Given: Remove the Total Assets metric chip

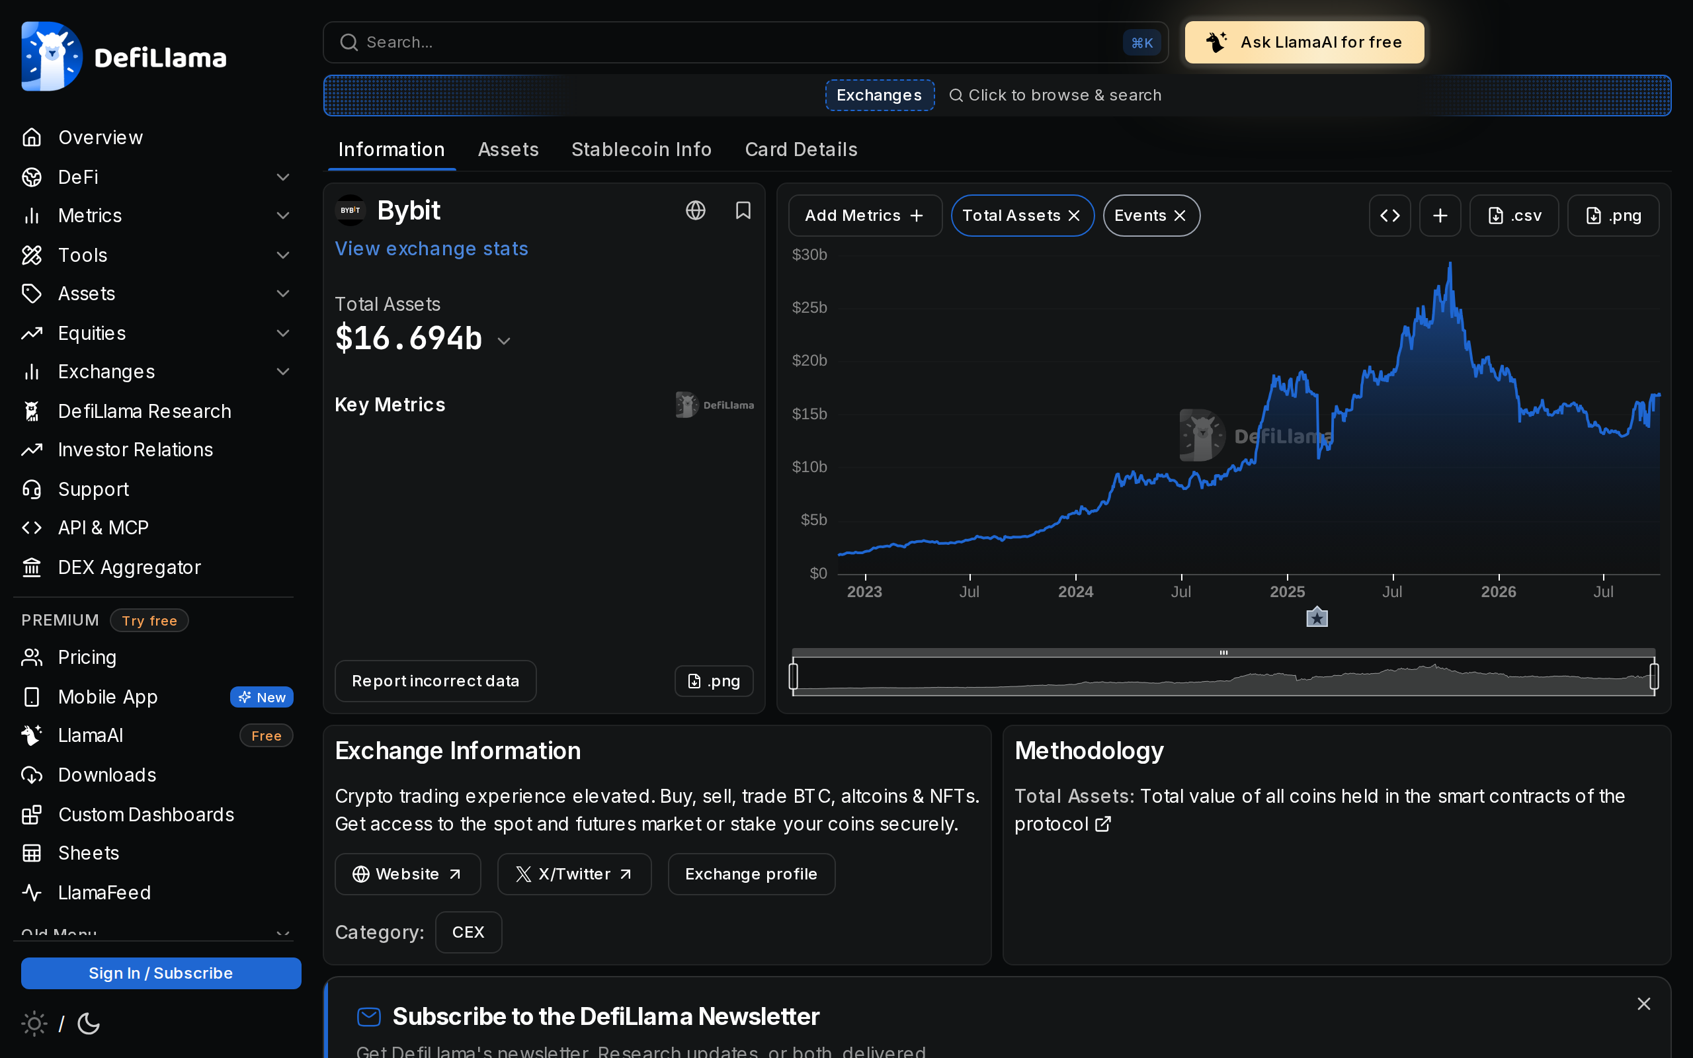Looking at the screenshot, I should tap(1074, 216).
